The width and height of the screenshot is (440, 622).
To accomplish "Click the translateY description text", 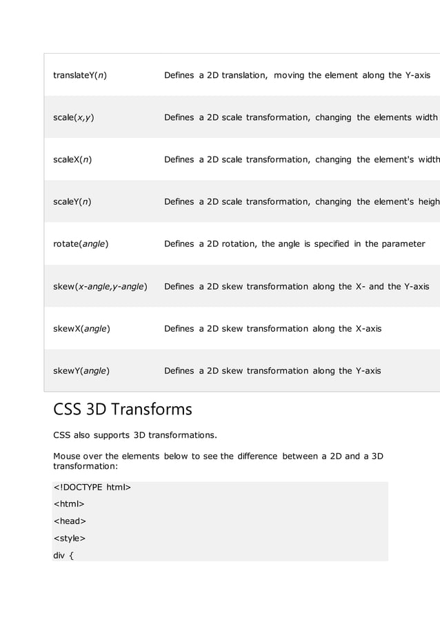I will 297,75.
